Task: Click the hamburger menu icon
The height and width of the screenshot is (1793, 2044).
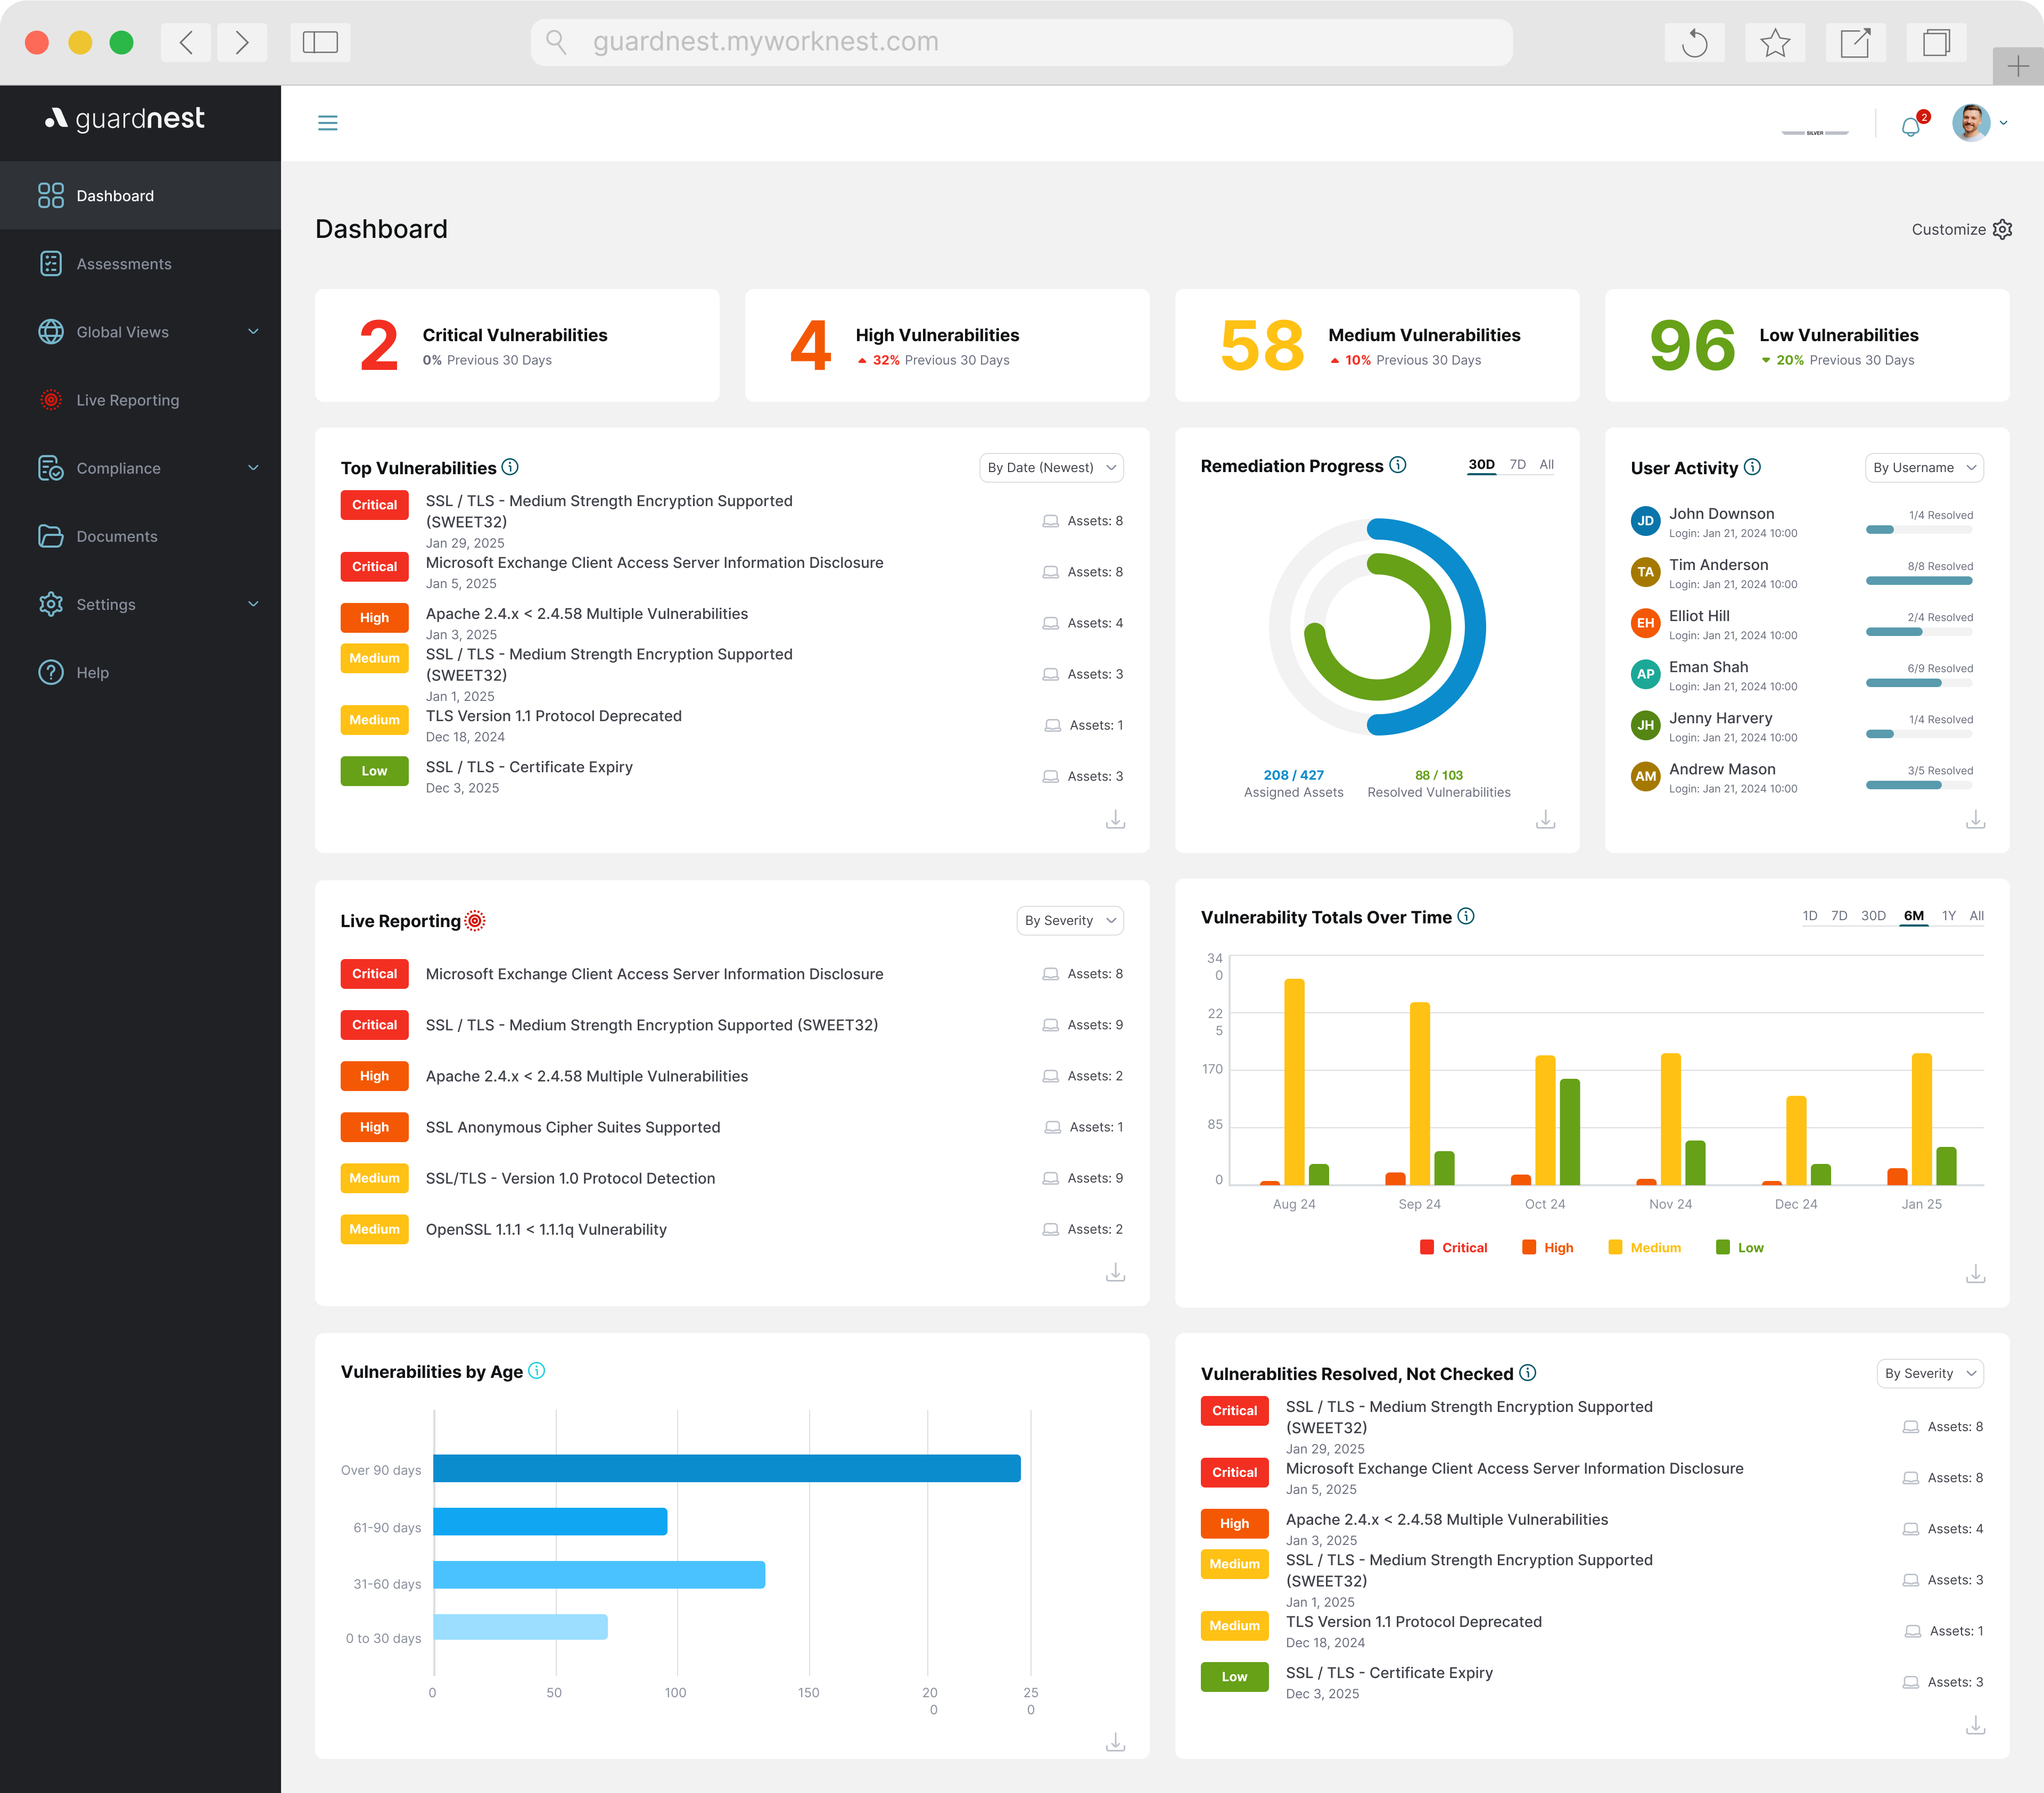Action: click(327, 123)
